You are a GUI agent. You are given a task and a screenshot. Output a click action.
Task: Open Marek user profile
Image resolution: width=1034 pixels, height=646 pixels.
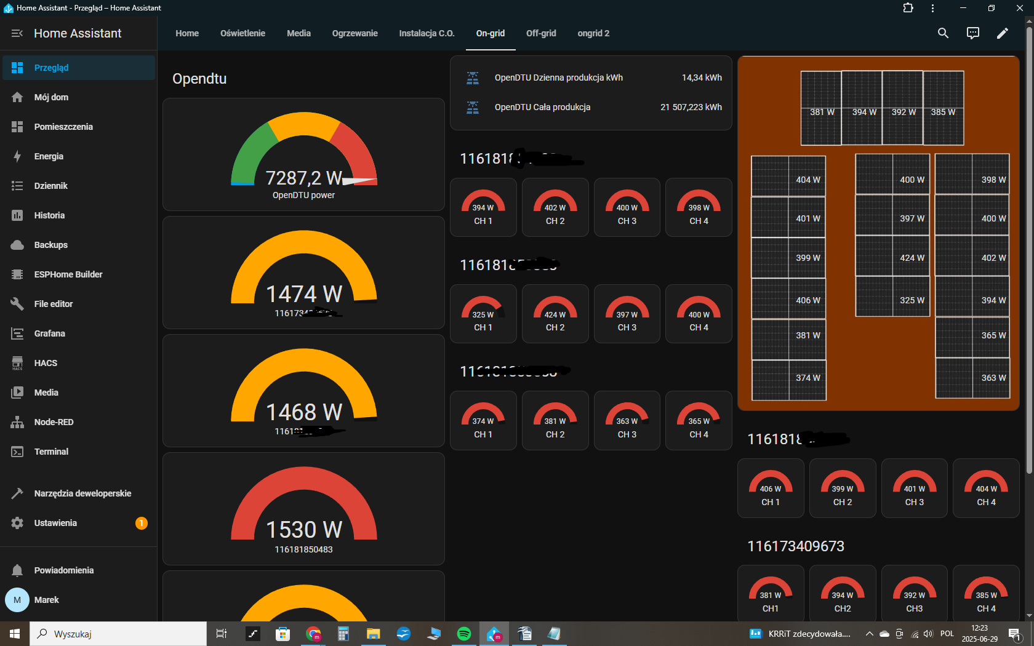pyautogui.click(x=79, y=600)
